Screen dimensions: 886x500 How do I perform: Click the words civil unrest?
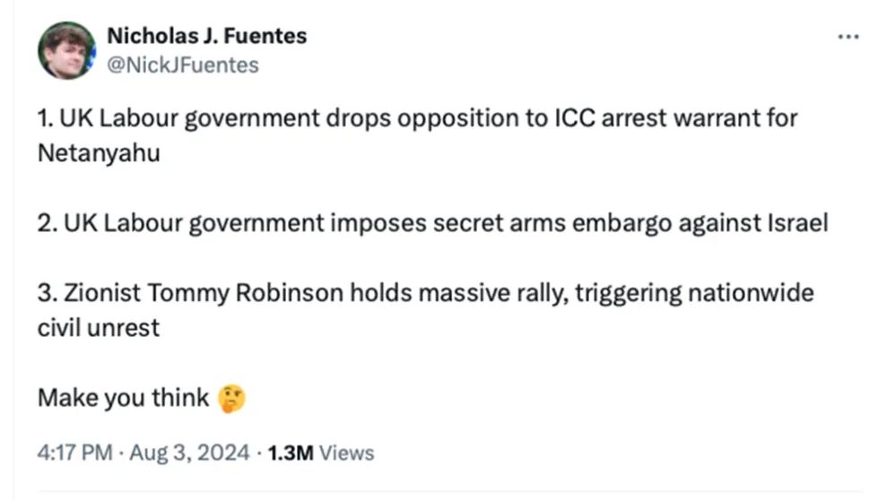(99, 328)
